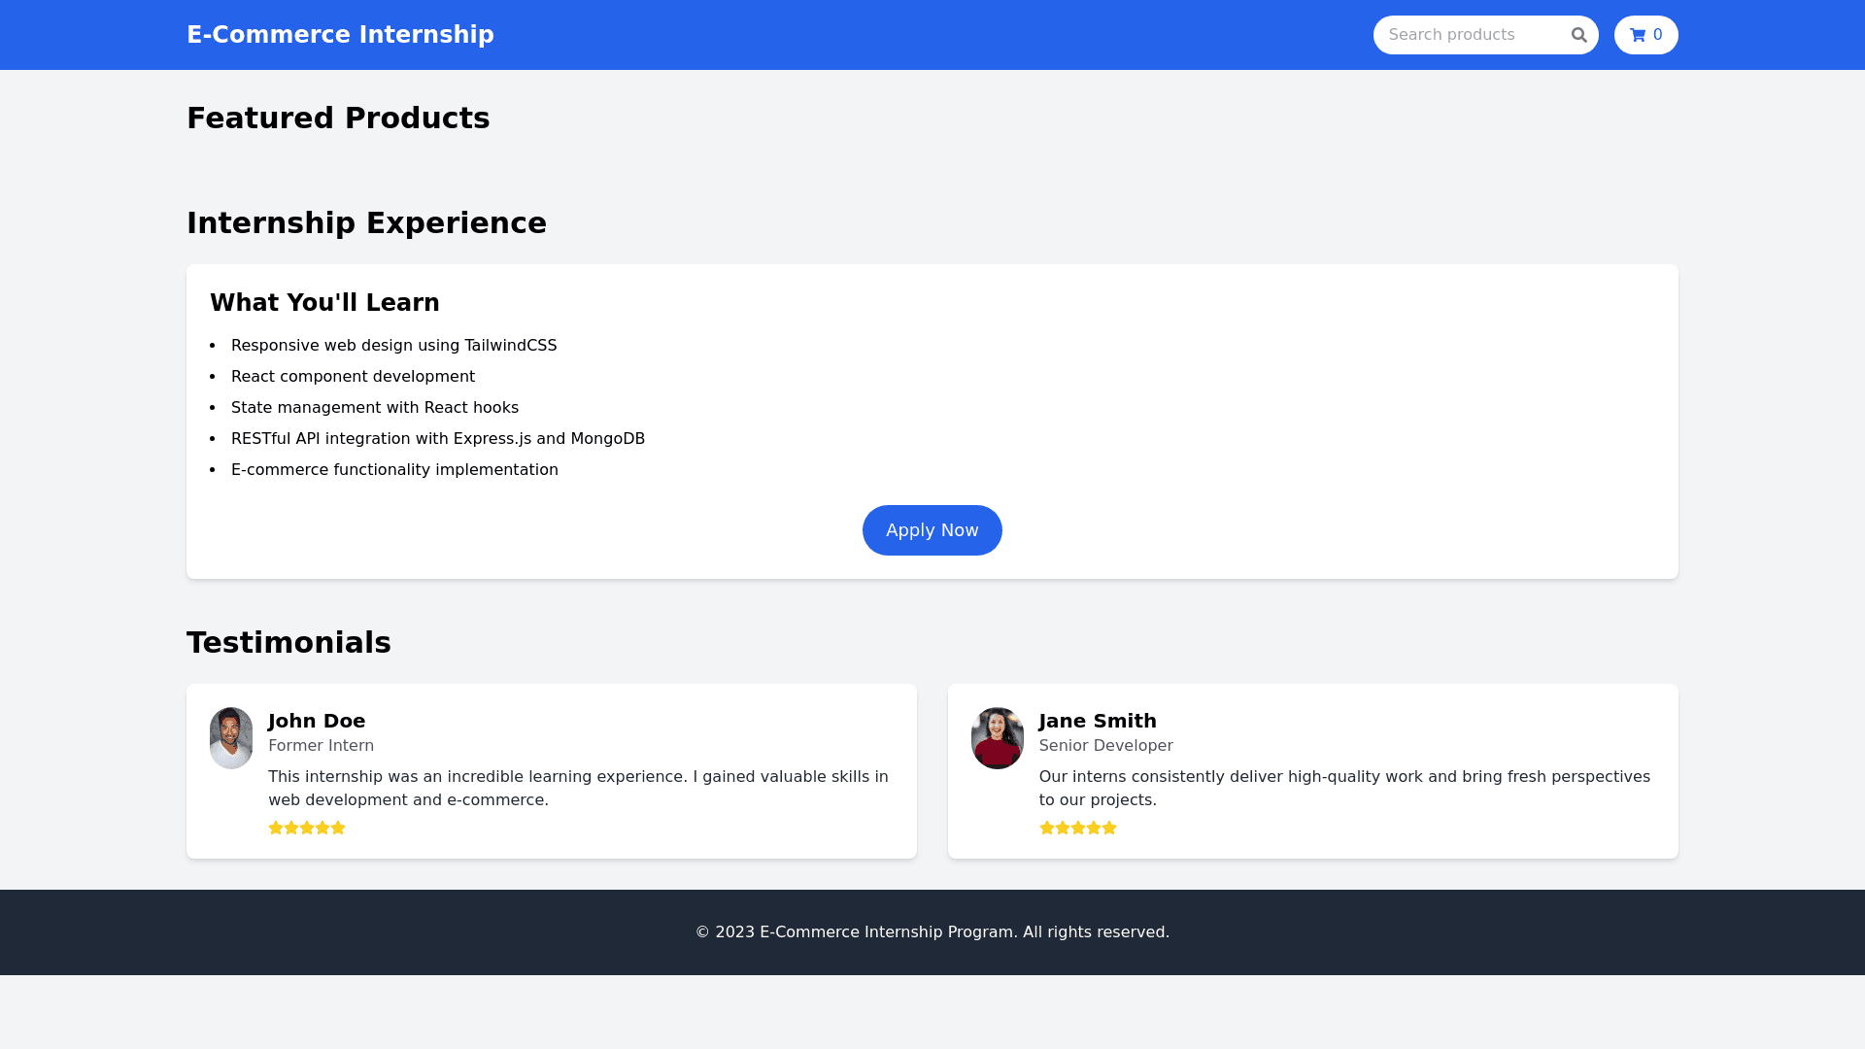The image size is (1865, 1049).
Task: Click first star in Jane Smith's rating
Action: point(1047,828)
